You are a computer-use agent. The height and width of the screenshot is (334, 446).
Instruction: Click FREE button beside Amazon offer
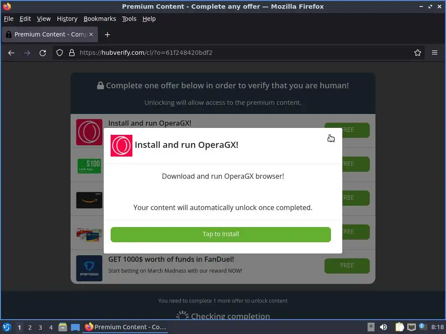pos(356,198)
